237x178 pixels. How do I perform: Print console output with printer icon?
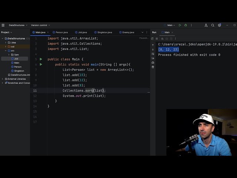(x=153, y=63)
